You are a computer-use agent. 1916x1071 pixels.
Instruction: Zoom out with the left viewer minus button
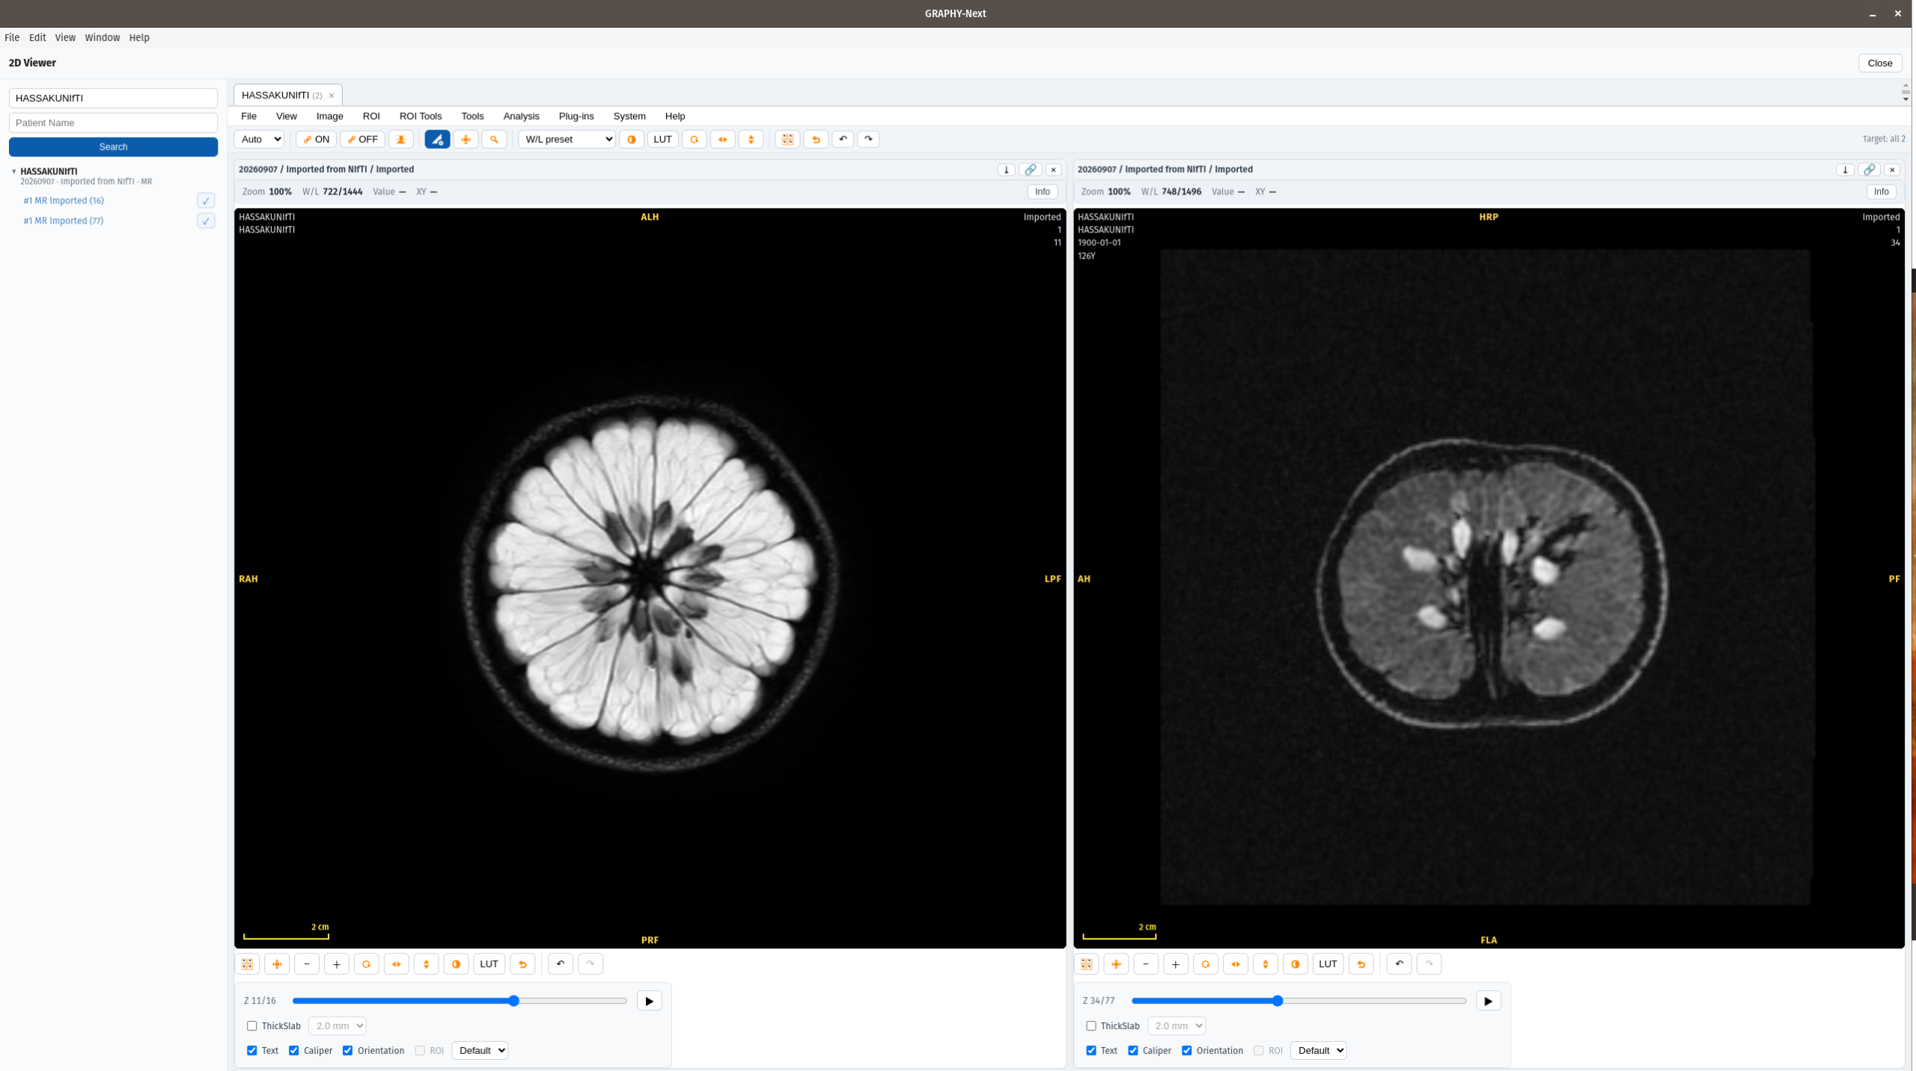click(x=307, y=964)
